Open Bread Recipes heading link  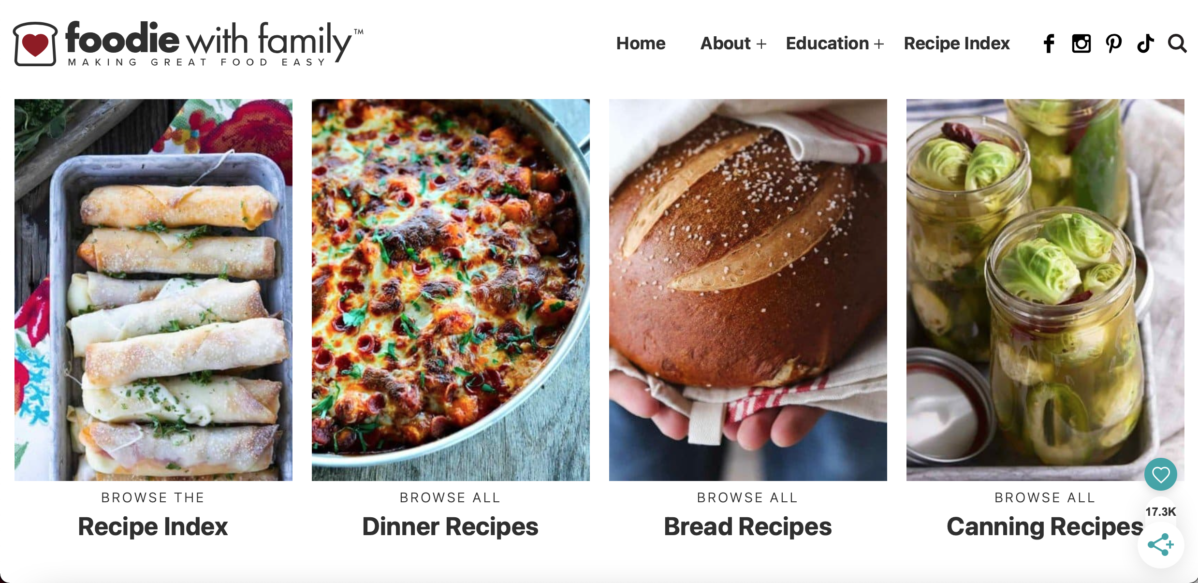coord(748,526)
